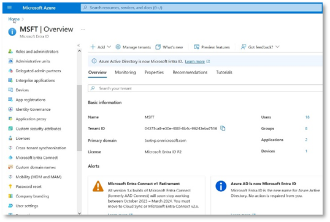Click the Learn more link in the banner
This screenshot has height=222, width=330.
click(x=195, y=61)
